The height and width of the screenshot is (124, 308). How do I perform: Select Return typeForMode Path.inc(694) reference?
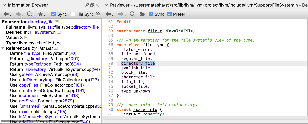tap(45, 64)
